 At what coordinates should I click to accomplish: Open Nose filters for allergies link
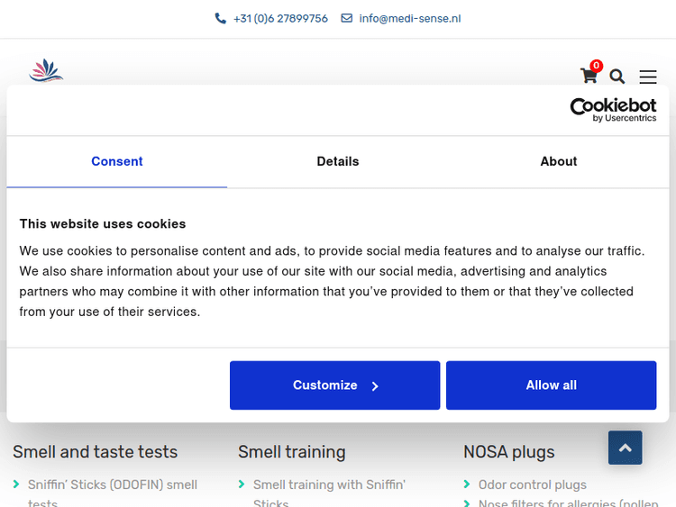coord(568,502)
